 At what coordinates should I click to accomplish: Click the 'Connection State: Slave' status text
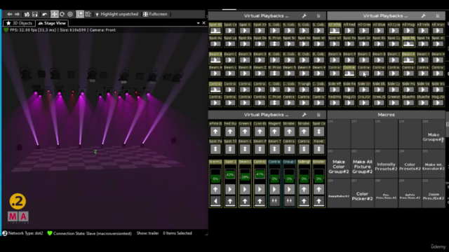pos(93,233)
